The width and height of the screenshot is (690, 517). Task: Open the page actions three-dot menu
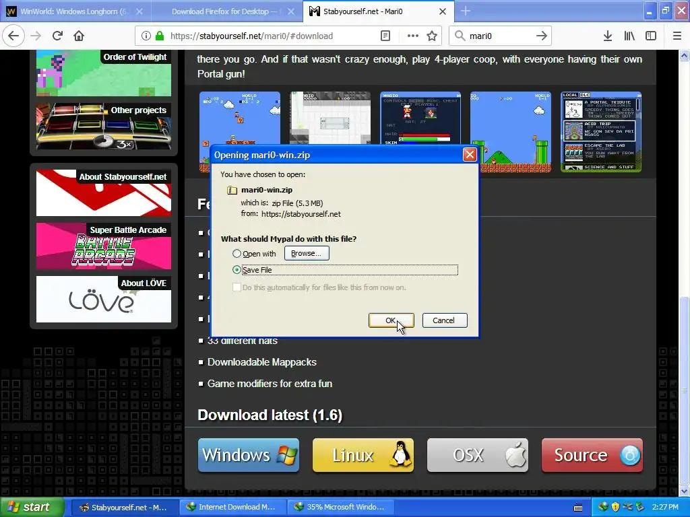(x=413, y=36)
